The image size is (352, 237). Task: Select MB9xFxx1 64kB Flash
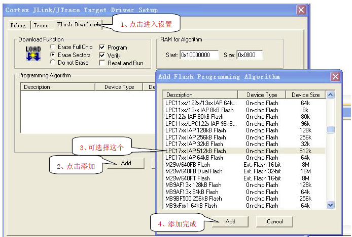[x=244, y=206]
